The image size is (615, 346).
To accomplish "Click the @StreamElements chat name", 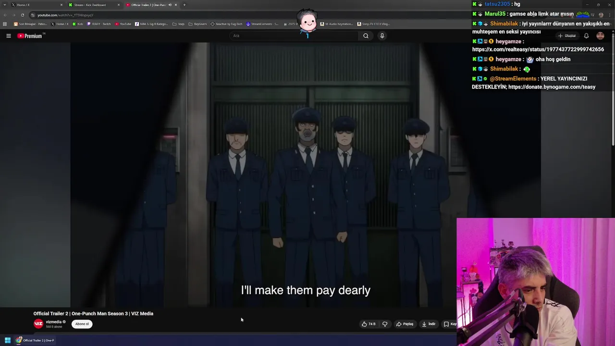I will pyautogui.click(x=513, y=79).
